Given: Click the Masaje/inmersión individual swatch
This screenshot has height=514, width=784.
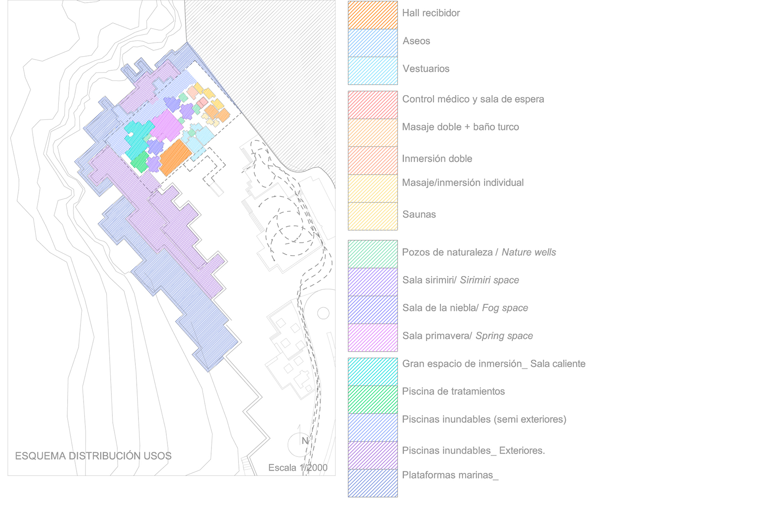Looking at the screenshot, I should pyautogui.click(x=373, y=188).
